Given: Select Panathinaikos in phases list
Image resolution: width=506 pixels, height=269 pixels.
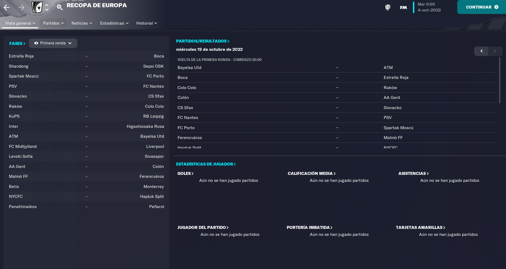Looking at the screenshot, I should (23, 207).
